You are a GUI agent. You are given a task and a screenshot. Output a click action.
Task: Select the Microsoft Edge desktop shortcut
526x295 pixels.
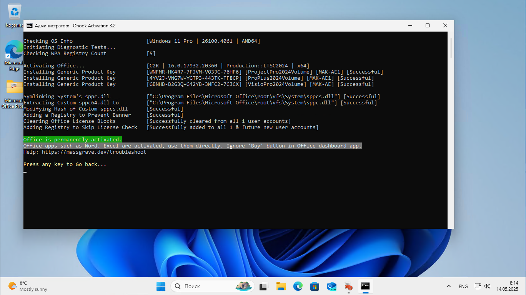[x=14, y=56]
